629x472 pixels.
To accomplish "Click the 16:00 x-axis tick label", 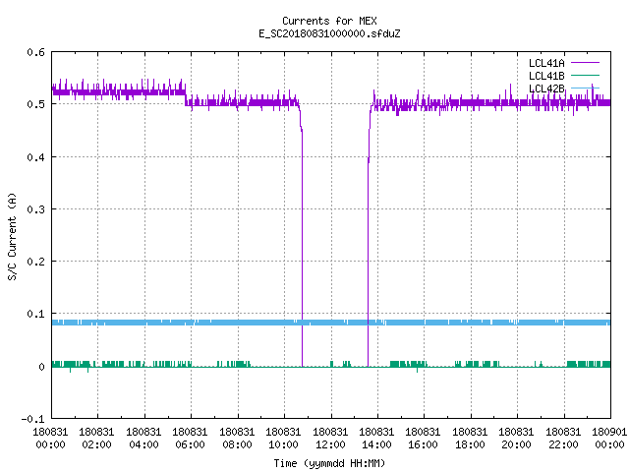I will pyautogui.click(x=424, y=444).
